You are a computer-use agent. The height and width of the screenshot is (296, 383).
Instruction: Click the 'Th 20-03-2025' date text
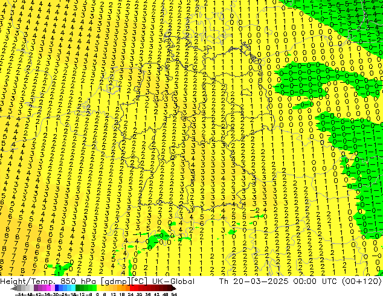point(254,282)
